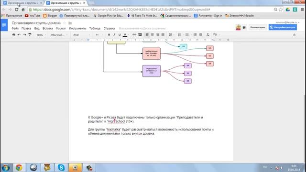Open the Формат menu
The width and height of the screenshot is (306, 172).
coord(61,29)
